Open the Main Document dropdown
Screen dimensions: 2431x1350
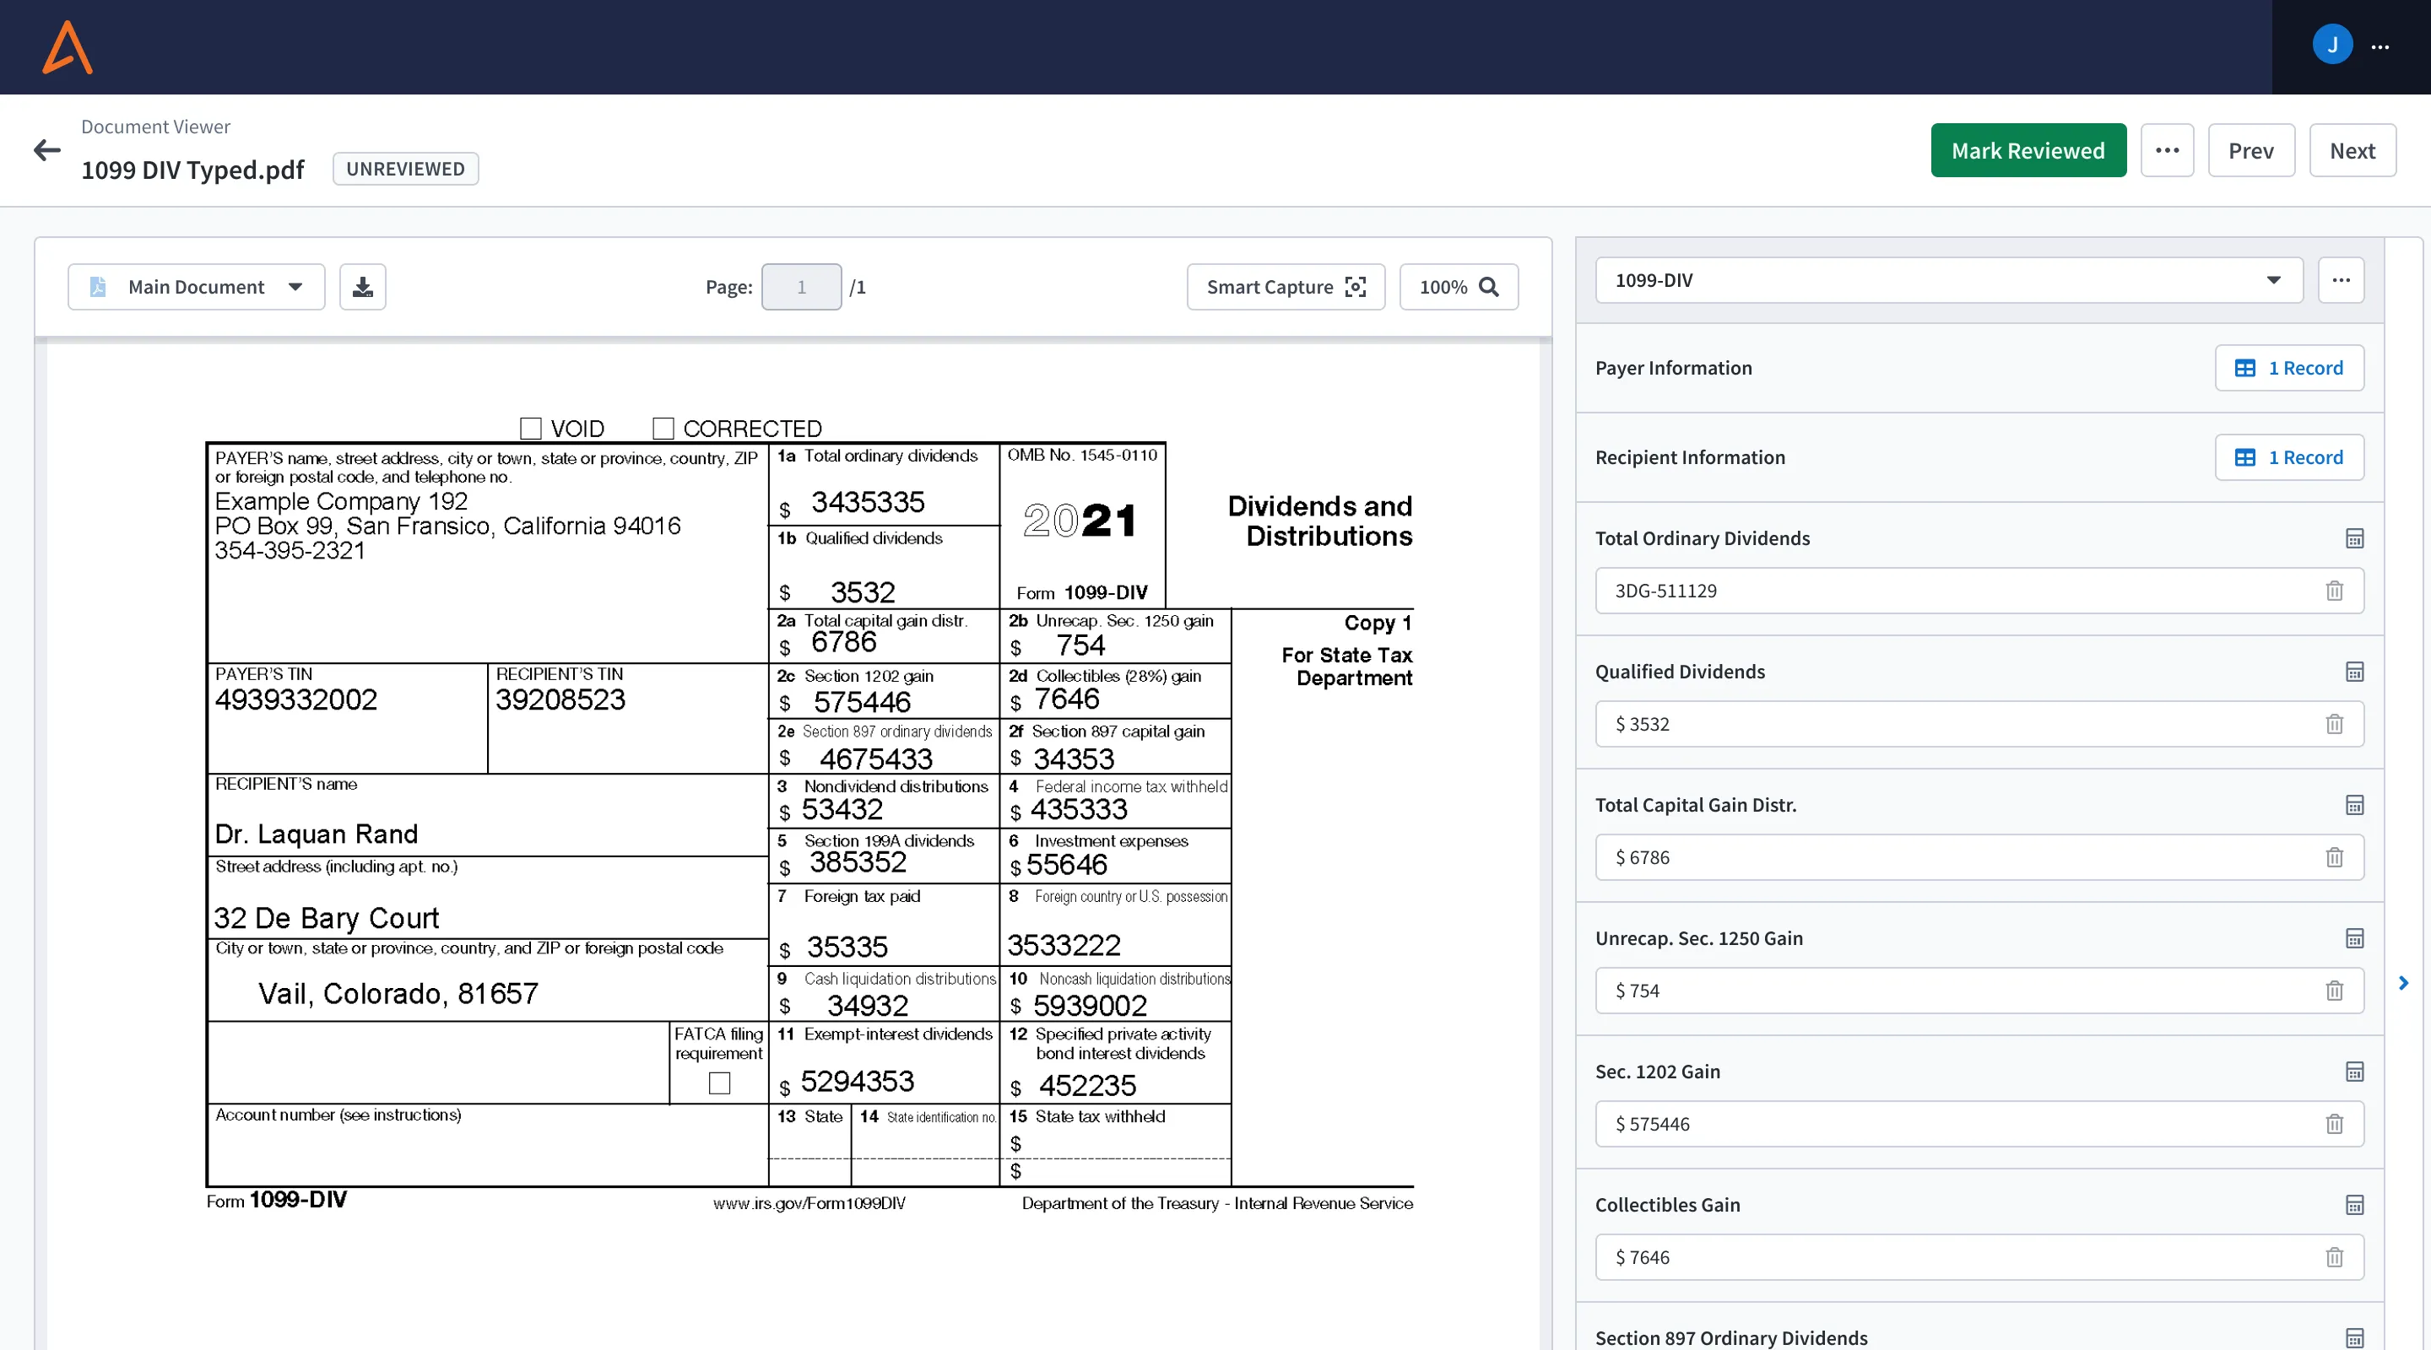point(197,287)
